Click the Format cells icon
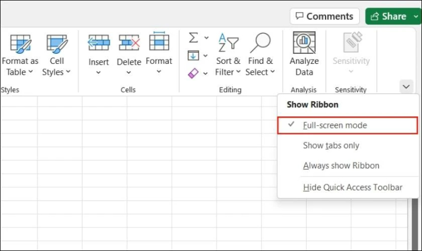 [159, 42]
